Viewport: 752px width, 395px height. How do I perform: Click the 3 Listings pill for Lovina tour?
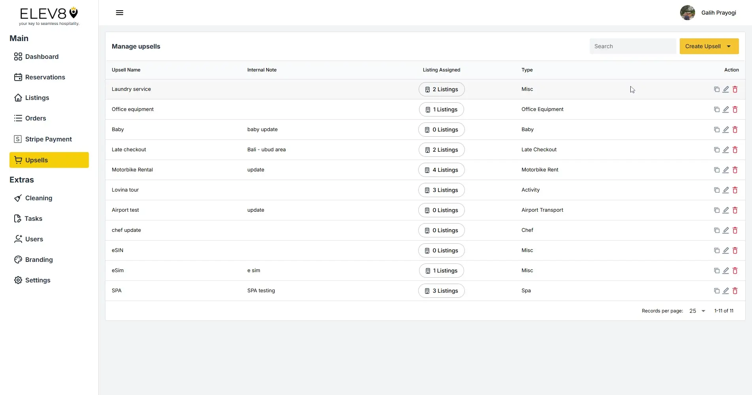click(x=441, y=190)
